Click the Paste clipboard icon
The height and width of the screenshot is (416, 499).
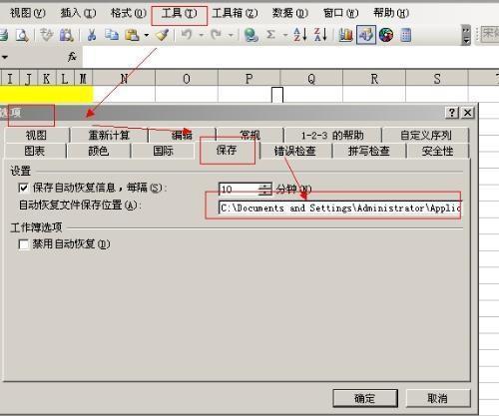point(132,35)
